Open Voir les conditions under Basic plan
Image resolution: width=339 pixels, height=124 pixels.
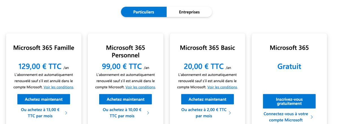coord(222,87)
